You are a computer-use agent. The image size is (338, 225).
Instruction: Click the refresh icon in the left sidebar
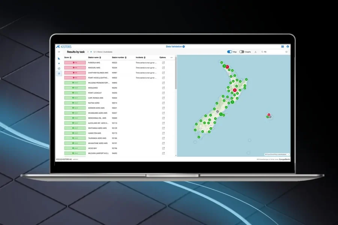click(59, 68)
